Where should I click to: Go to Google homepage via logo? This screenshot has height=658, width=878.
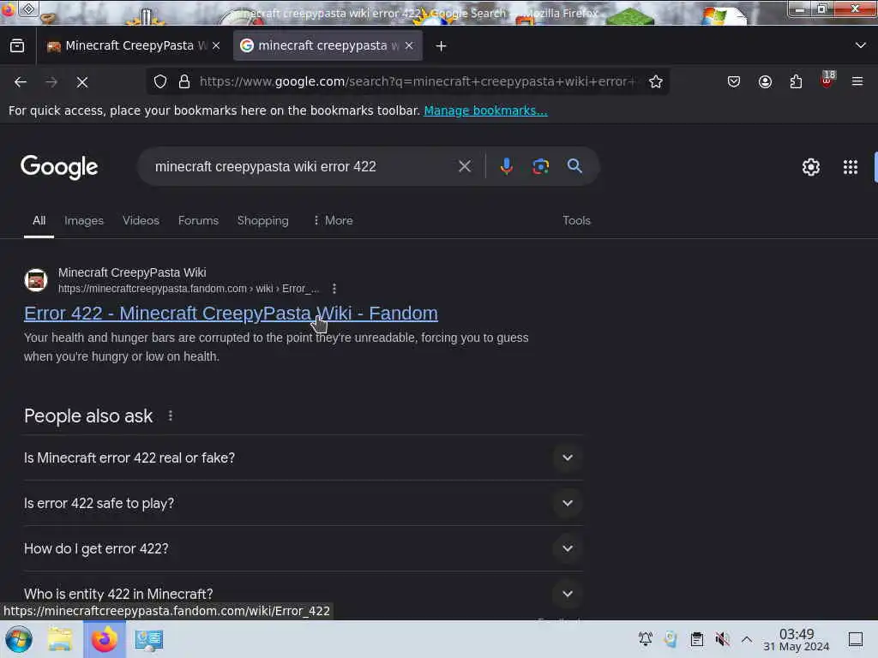click(x=59, y=167)
